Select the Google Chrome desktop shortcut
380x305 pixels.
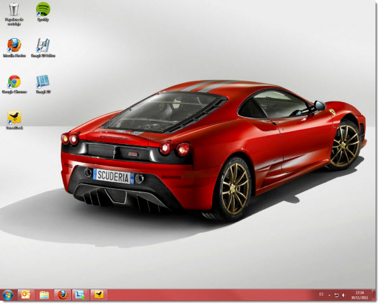(14, 84)
